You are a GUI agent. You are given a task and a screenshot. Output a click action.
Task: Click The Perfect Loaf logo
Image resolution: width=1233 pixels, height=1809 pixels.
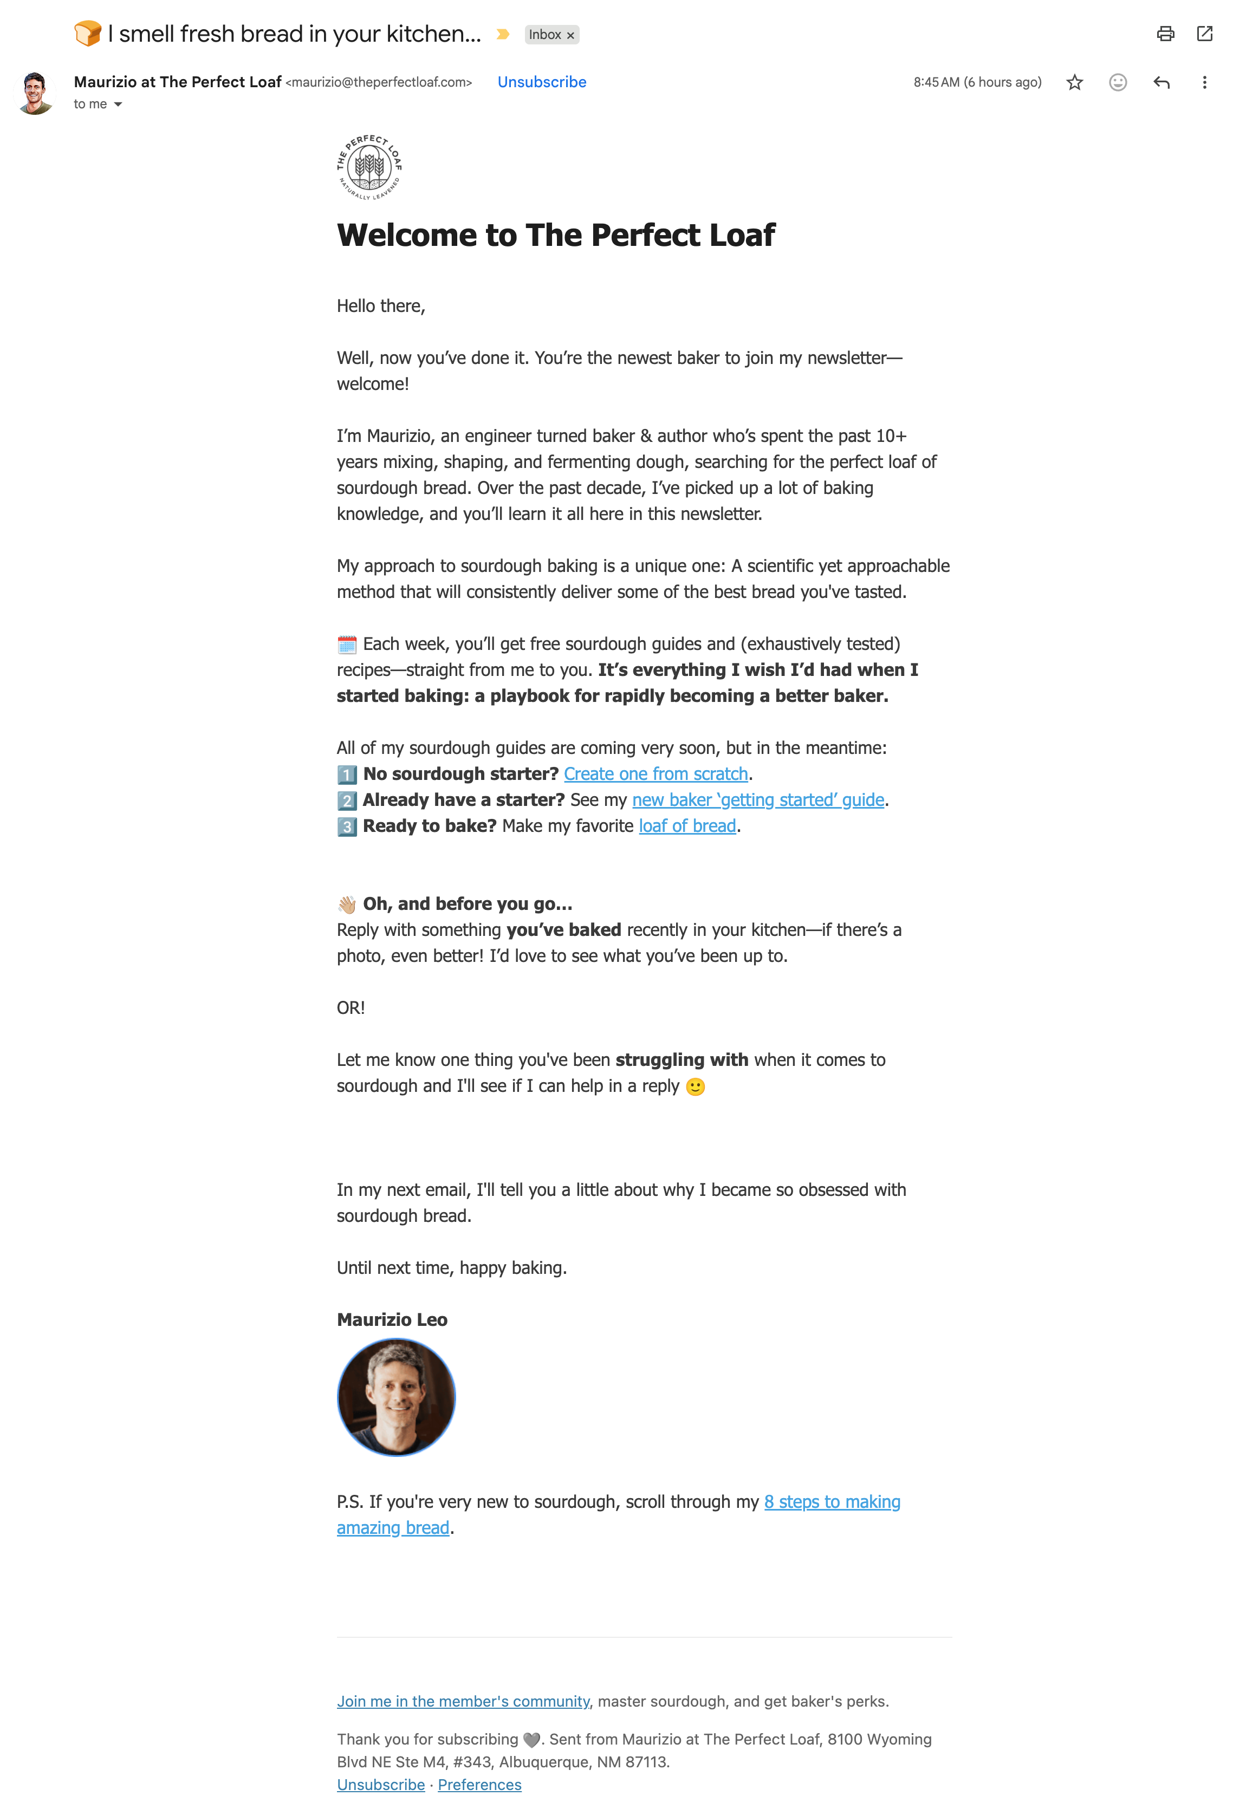pos(369,167)
